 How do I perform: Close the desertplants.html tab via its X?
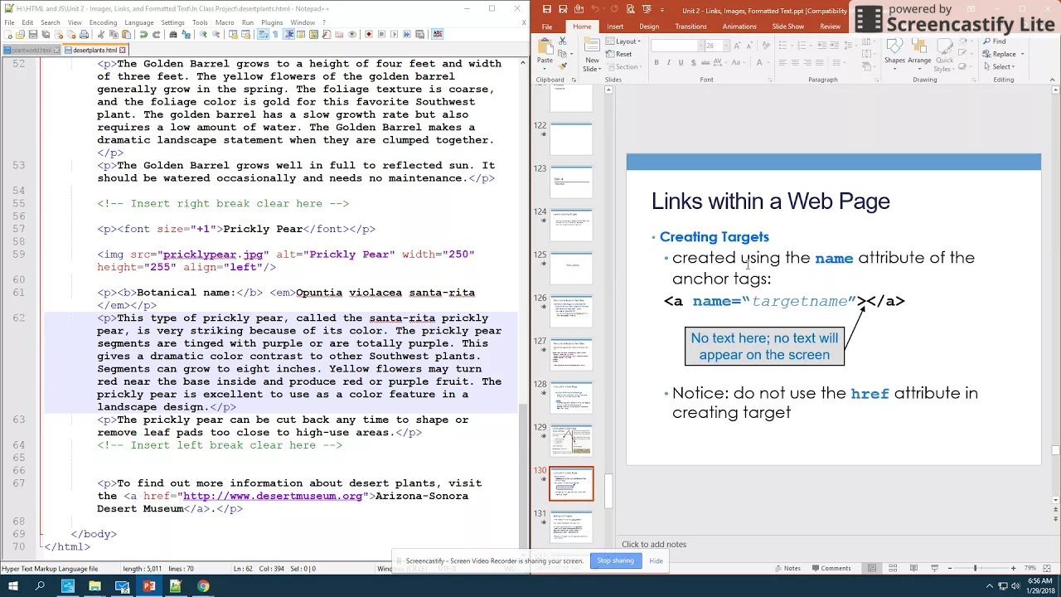pyautogui.click(x=122, y=51)
